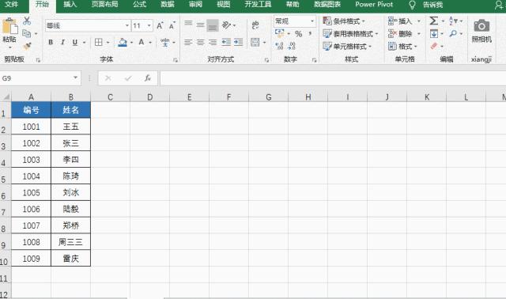Screen dimensions: 506x299
Task: Click increase decimal icon
Action: [x=279, y=46]
